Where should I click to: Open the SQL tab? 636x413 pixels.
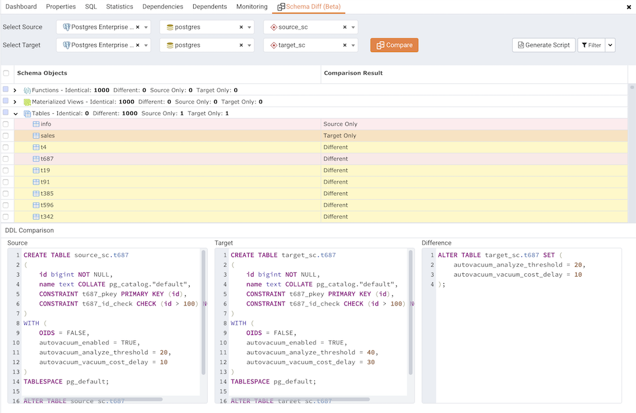point(91,7)
